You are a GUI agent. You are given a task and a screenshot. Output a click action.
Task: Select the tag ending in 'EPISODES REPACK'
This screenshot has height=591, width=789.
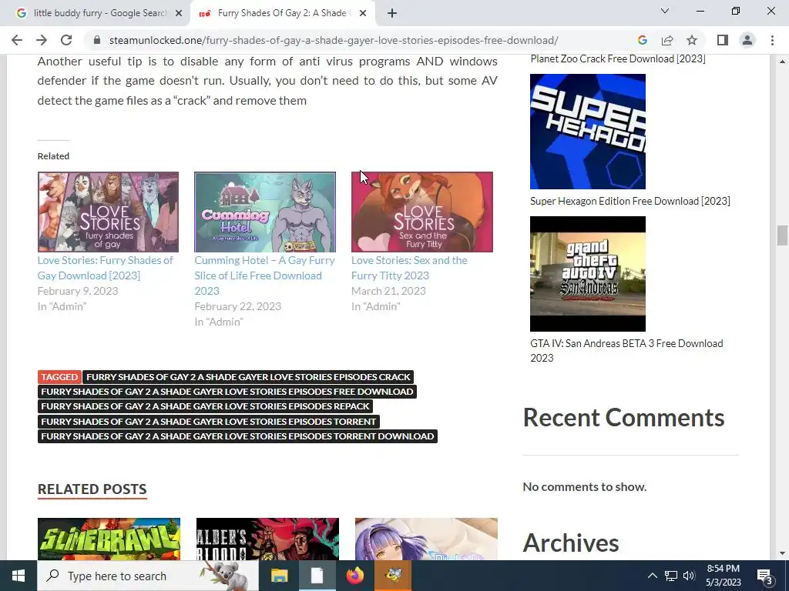205,406
